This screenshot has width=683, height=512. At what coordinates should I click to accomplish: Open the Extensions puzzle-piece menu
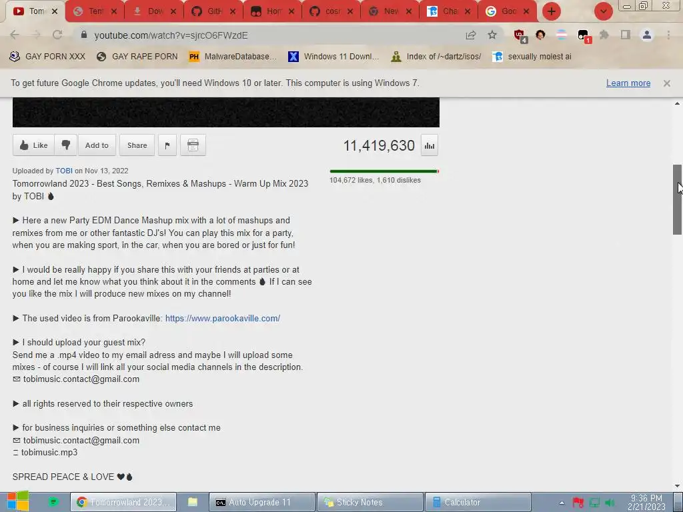click(x=604, y=35)
